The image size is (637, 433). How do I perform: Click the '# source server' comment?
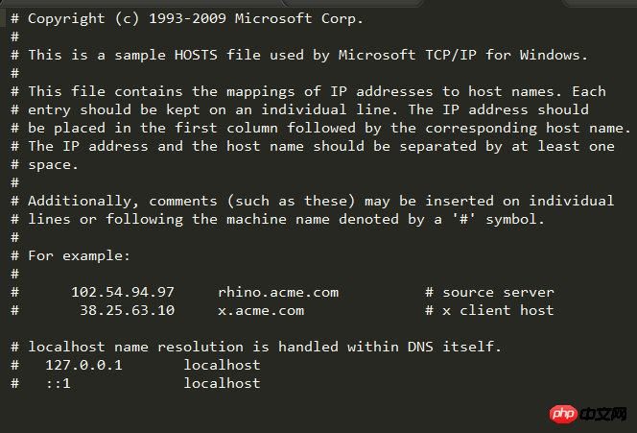(x=489, y=293)
